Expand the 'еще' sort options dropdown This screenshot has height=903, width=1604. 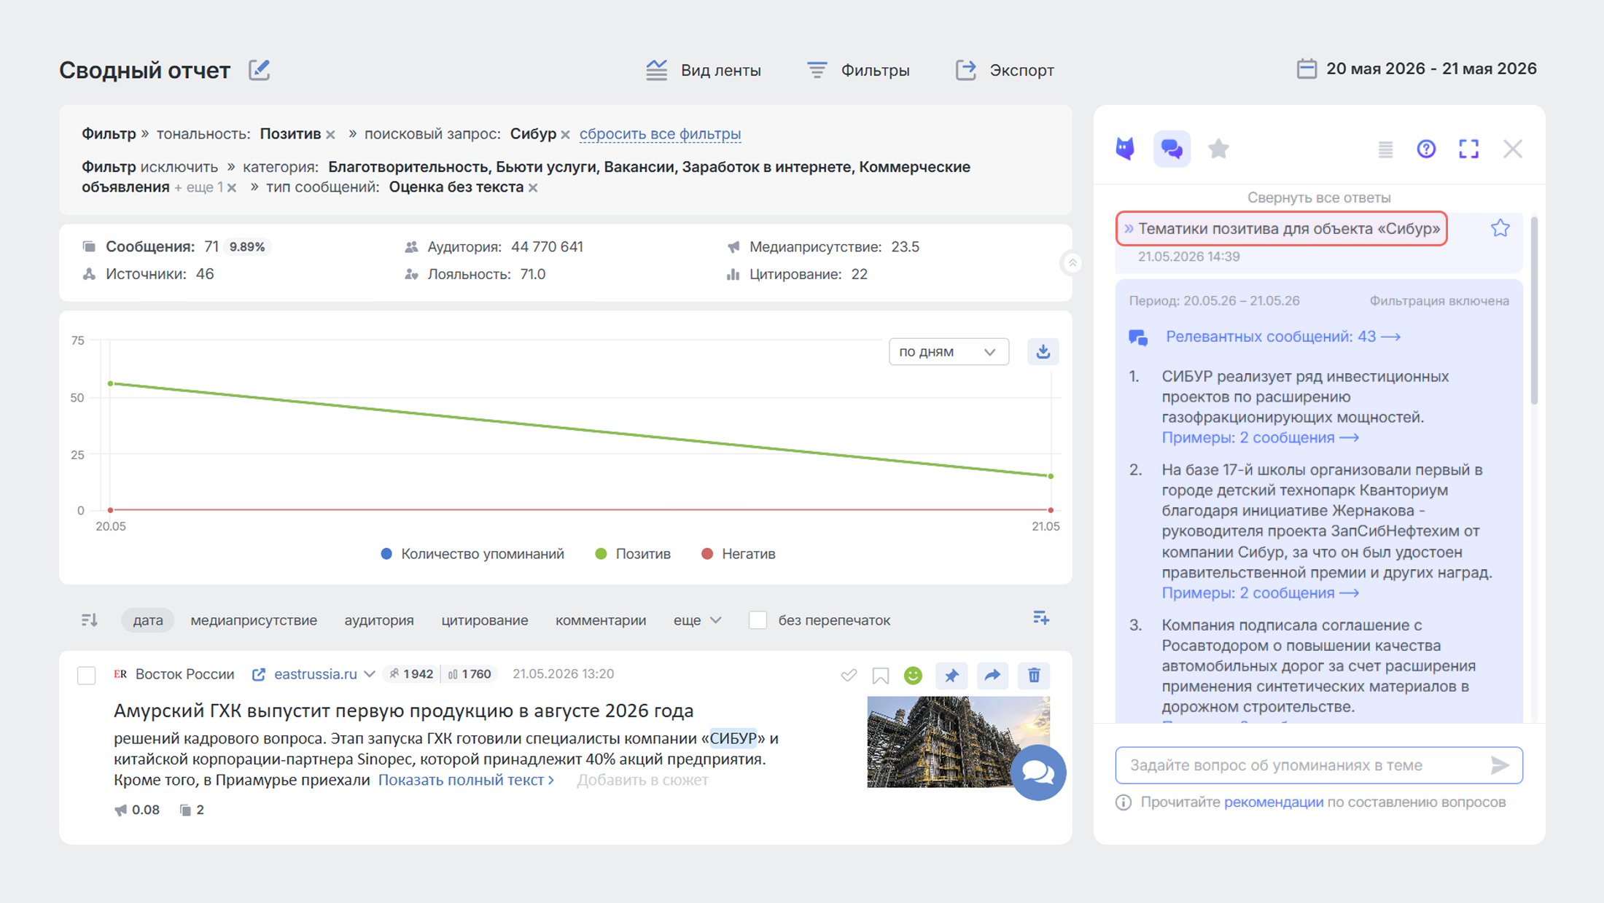698,620
